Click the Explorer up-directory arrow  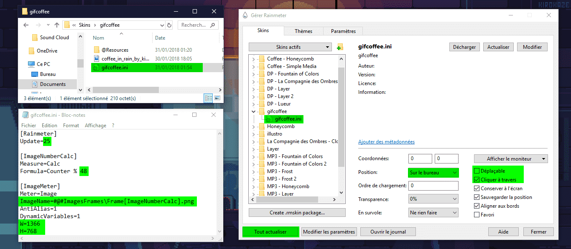(x=57, y=25)
